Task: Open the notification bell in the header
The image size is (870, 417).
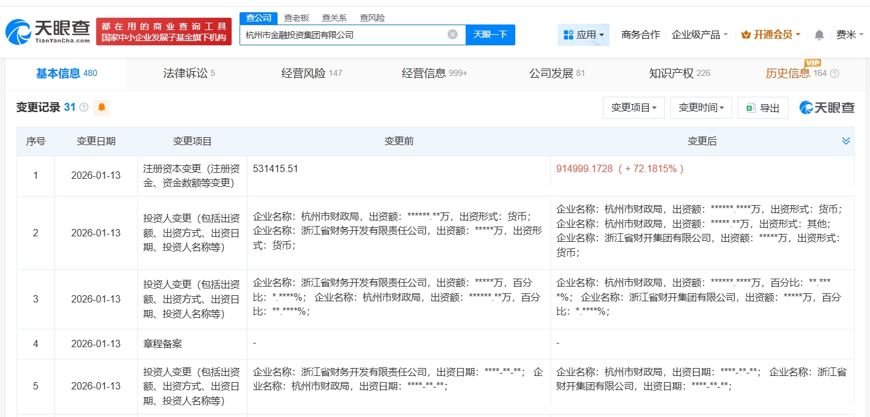Action: 819,35
